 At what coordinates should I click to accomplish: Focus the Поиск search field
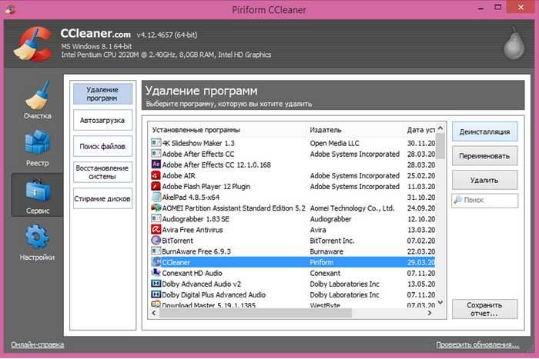(484, 200)
